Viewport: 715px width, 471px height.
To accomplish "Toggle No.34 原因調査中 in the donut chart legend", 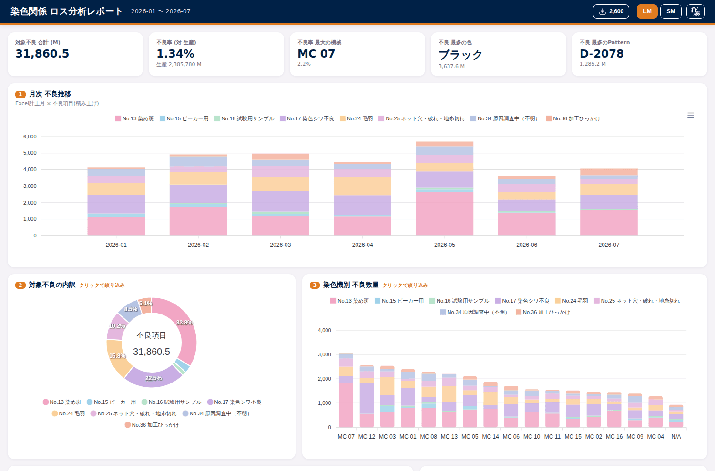I will tap(217, 413).
